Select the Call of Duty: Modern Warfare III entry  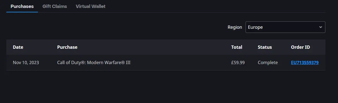point(94,62)
